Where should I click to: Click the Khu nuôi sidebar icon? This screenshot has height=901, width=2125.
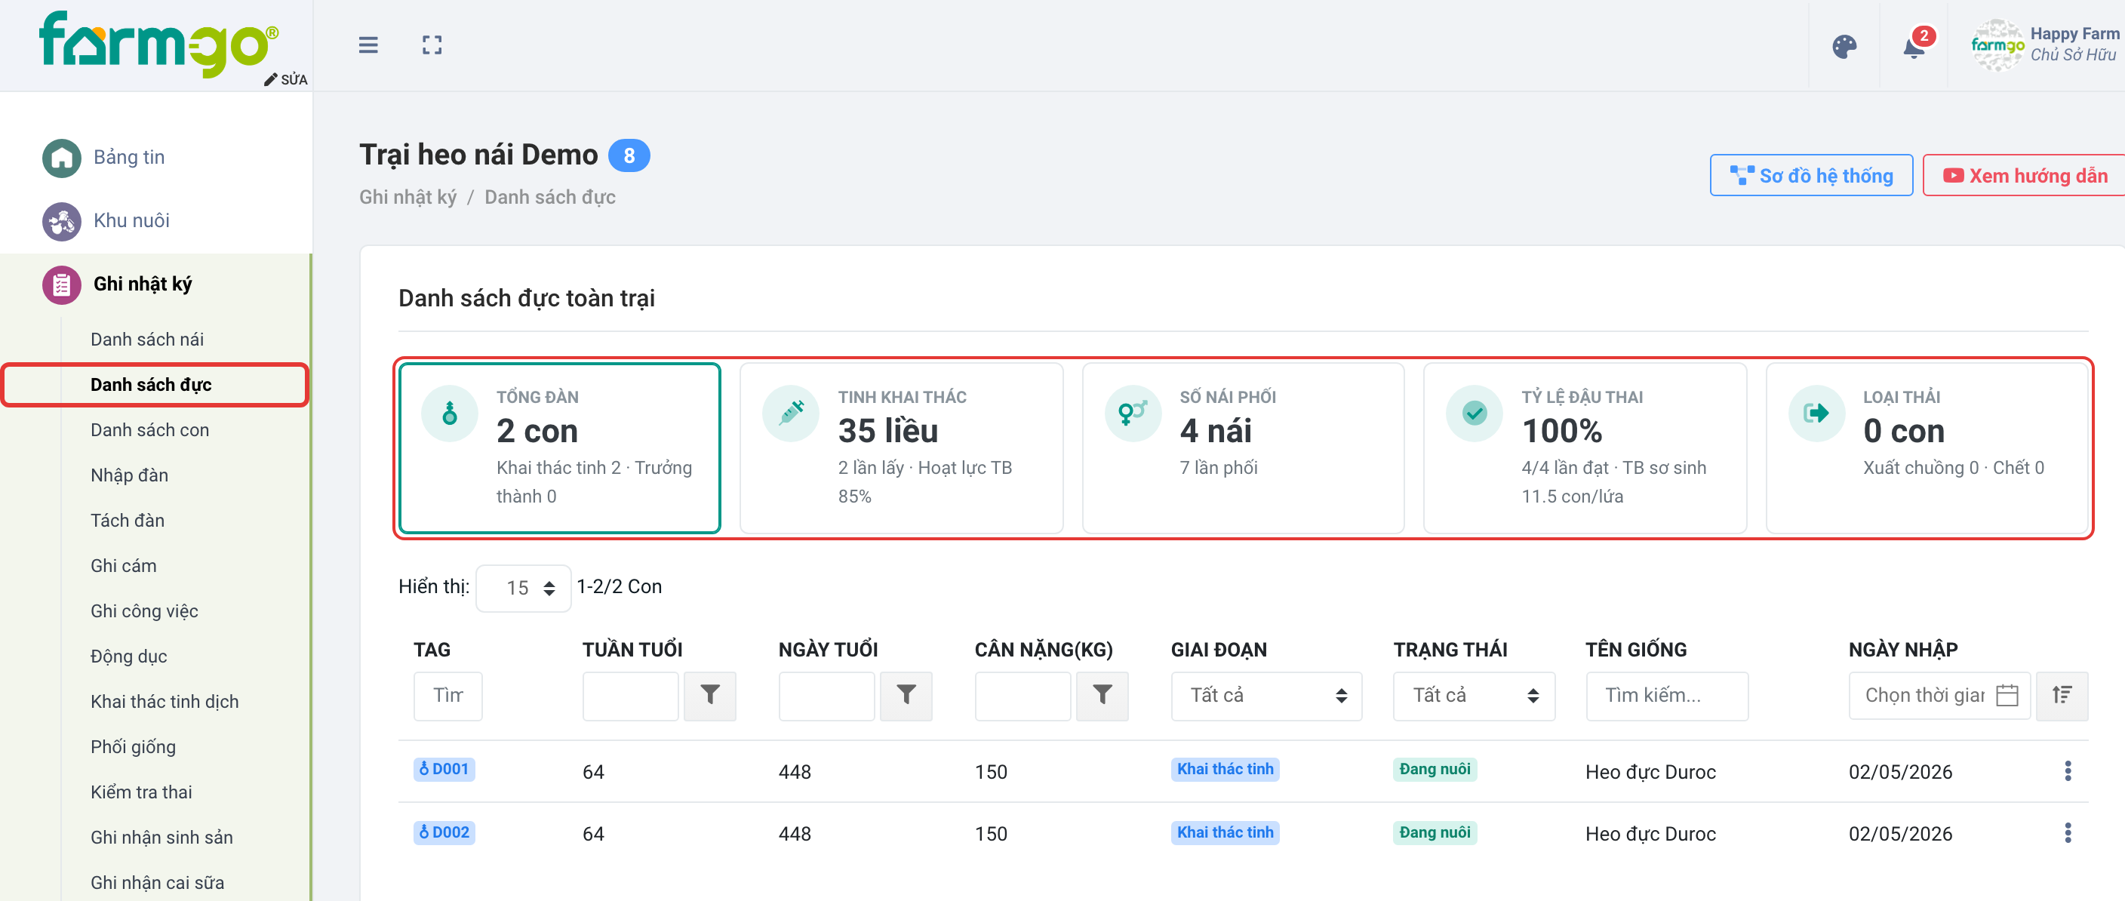point(61,220)
